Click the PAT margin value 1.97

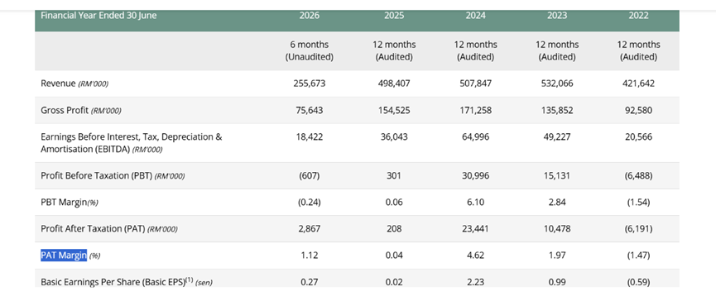coord(557,256)
